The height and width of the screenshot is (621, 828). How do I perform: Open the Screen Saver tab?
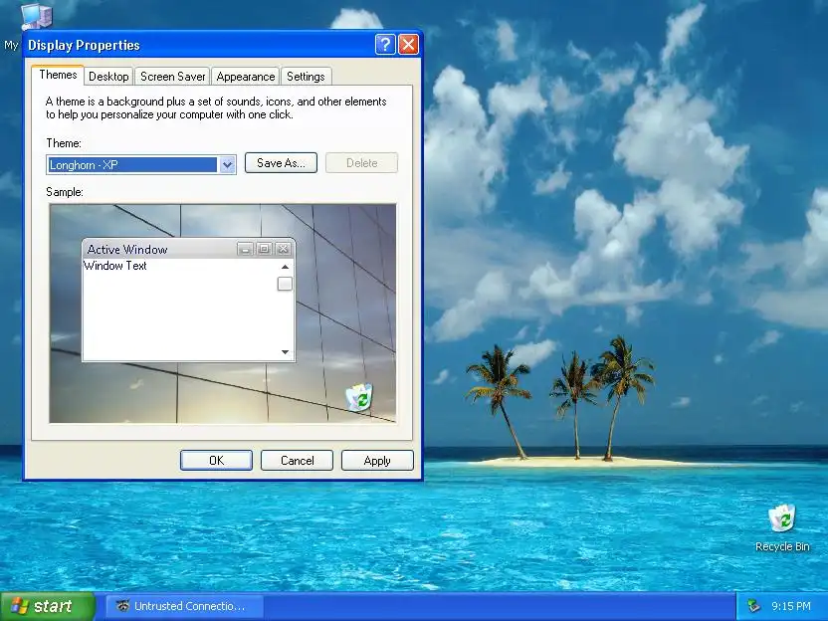tap(172, 77)
